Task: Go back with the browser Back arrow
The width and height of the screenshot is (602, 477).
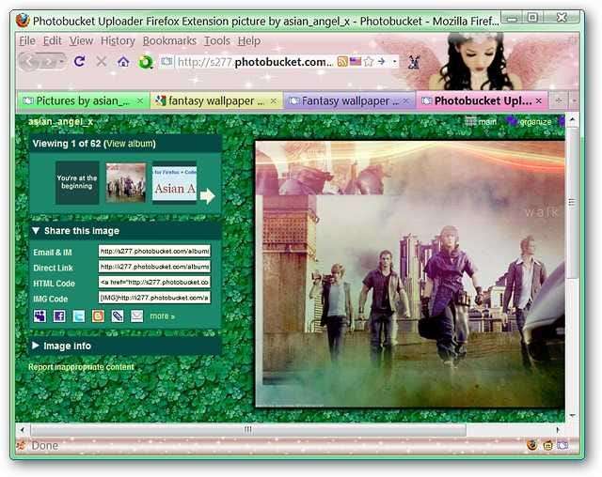Action: click(30, 62)
